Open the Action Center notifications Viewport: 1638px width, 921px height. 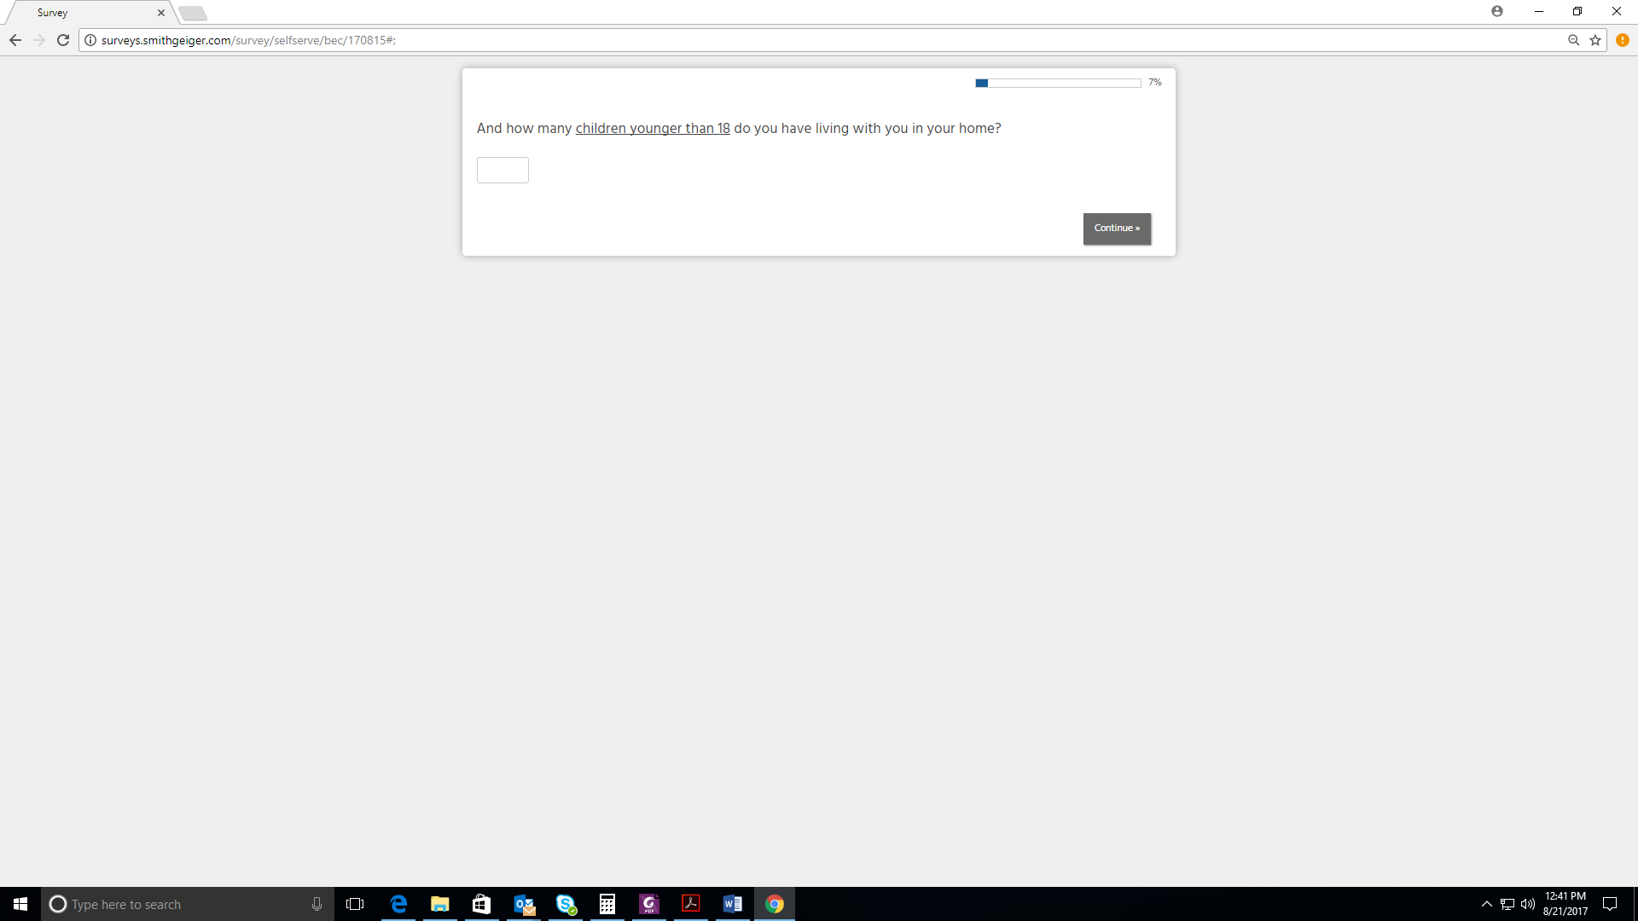[x=1610, y=904]
